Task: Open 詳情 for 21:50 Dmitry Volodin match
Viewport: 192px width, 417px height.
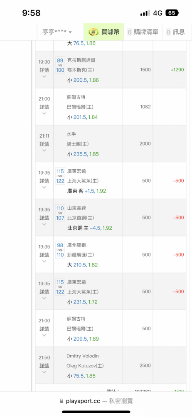Action: 44,365
